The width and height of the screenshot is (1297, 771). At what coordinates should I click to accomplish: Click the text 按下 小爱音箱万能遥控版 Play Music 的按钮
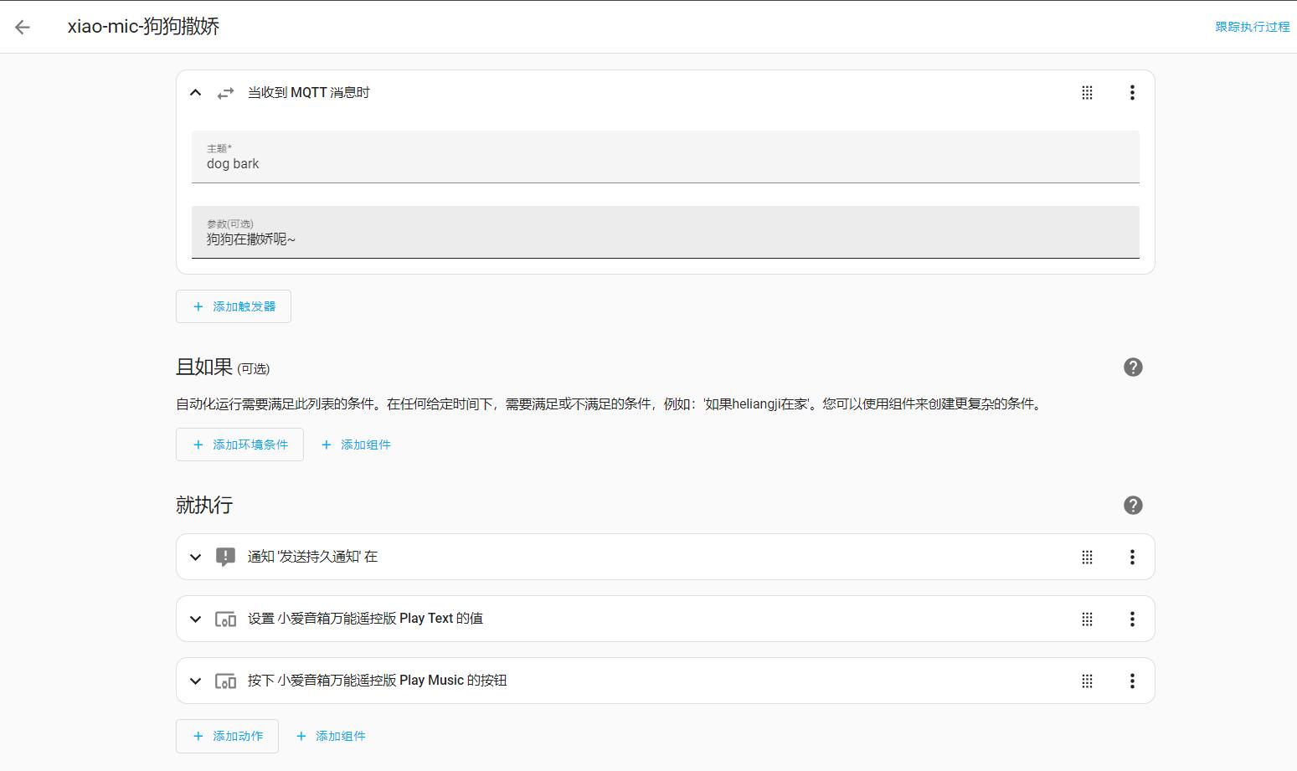pyautogui.click(x=377, y=681)
